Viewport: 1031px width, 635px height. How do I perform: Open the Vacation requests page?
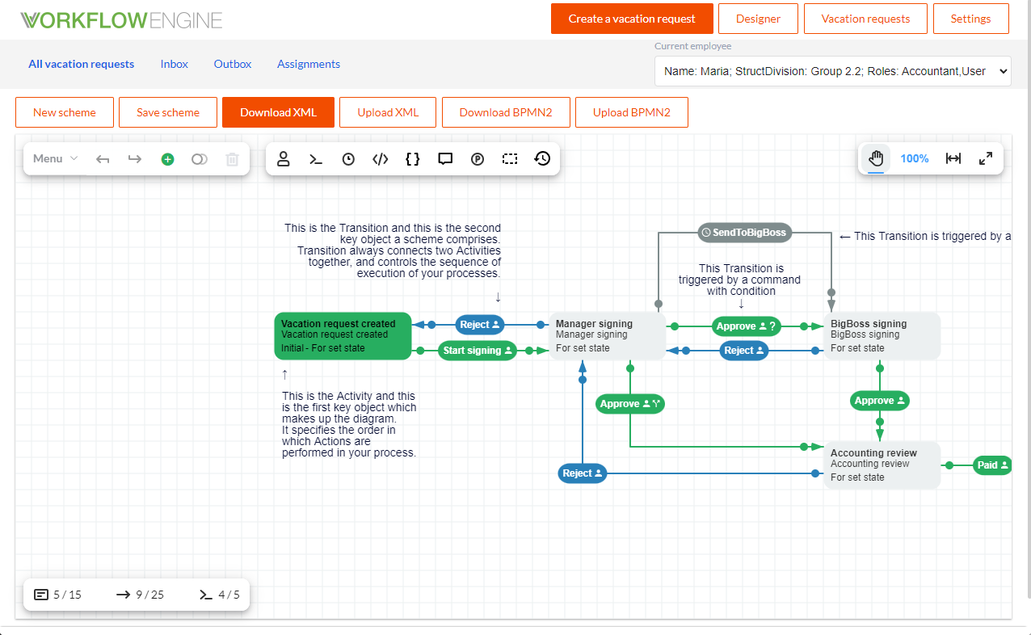tap(865, 19)
